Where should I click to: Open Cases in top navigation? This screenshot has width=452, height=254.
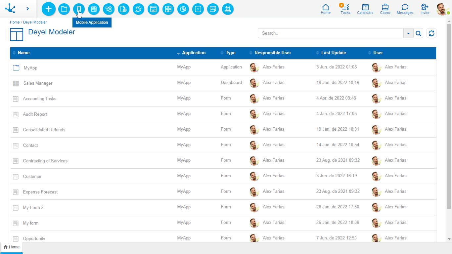coord(385,9)
